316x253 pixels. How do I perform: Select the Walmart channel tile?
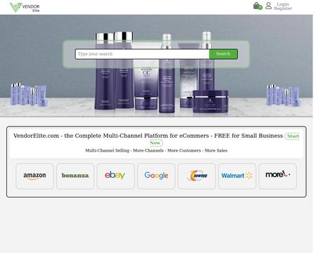(237, 176)
